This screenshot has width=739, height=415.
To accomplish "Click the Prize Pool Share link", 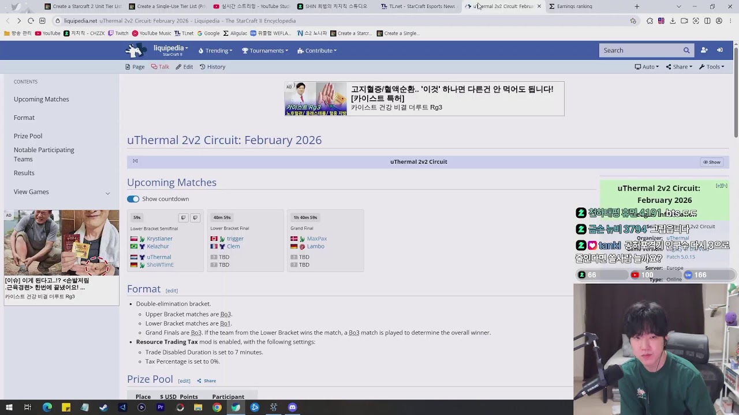I will point(207,381).
